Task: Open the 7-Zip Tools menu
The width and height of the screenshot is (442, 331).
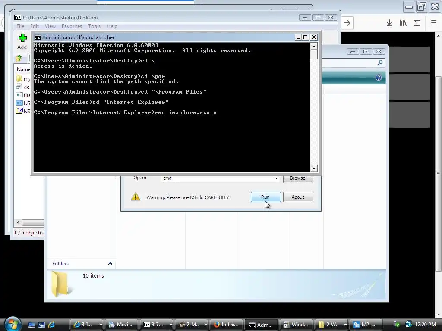Action: [x=94, y=26]
